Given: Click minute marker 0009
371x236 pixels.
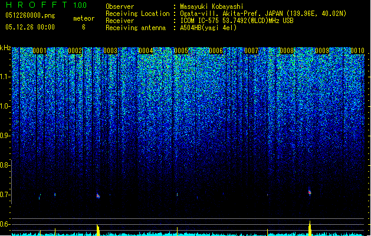Looking at the screenshot, I should pos(322,51).
